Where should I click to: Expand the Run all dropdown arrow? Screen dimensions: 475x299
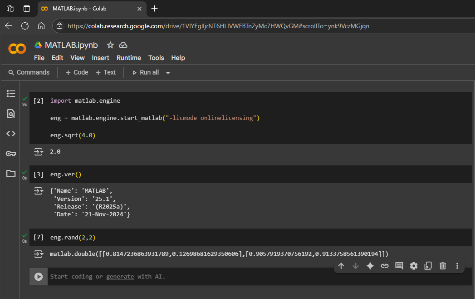click(x=168, y=73)
